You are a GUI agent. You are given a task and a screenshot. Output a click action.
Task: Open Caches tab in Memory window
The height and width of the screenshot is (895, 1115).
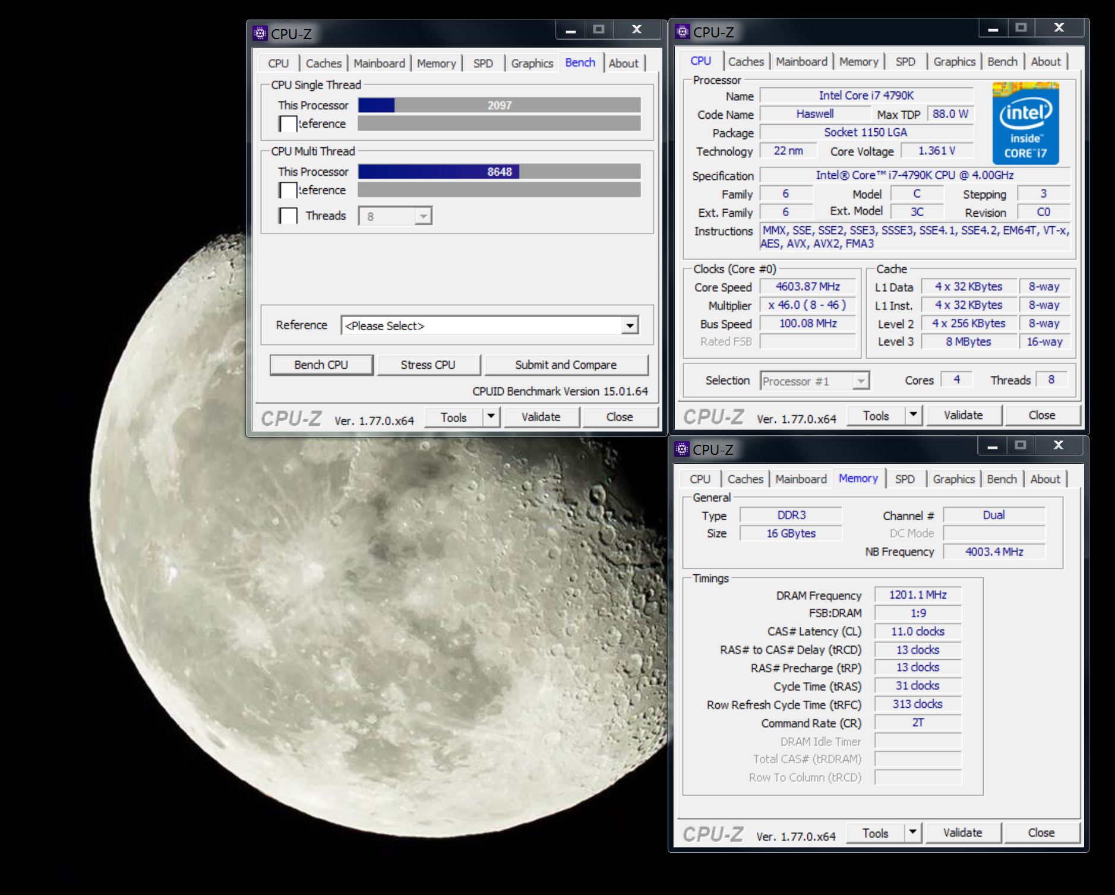coord(746,479)
